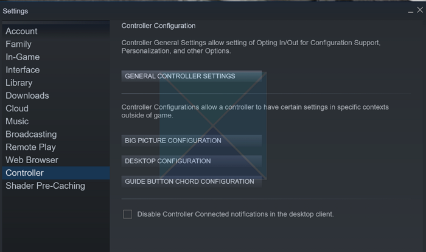Screen dimensions: 426x252
Task: Select Family in the settings sidebar
Action: pos(18,44)
